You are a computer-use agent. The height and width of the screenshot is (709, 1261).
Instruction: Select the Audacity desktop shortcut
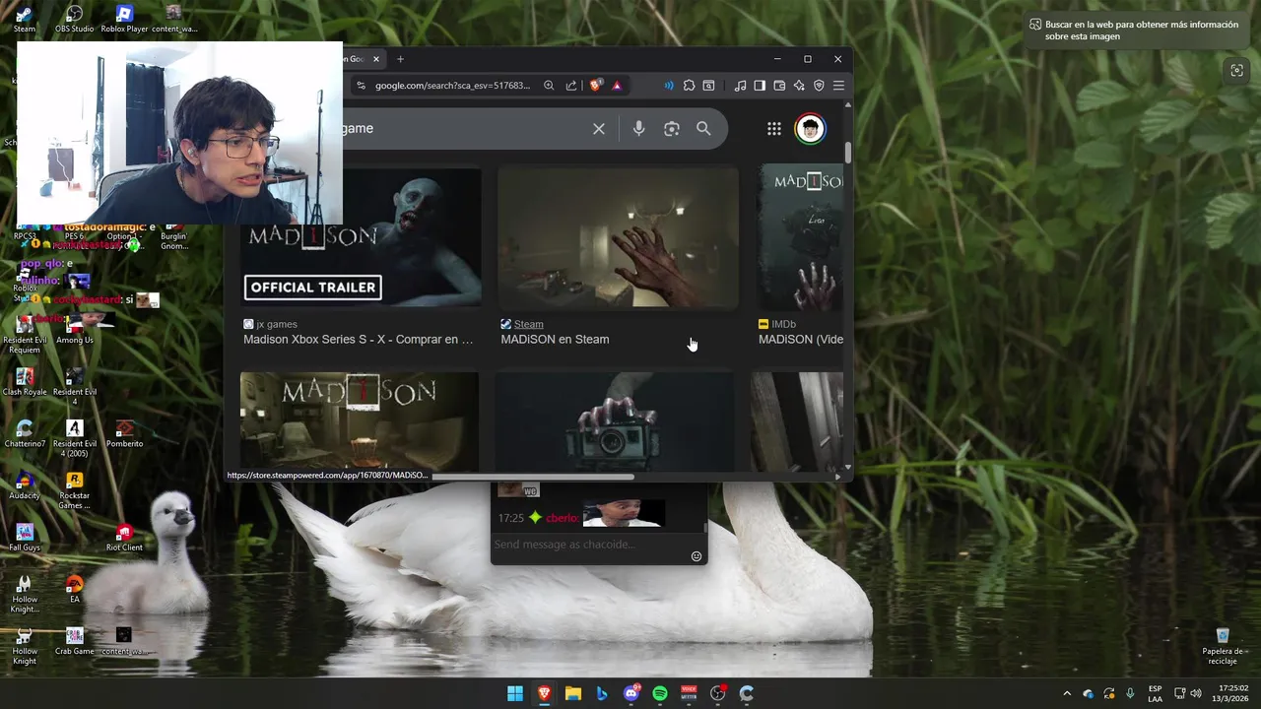25,485
